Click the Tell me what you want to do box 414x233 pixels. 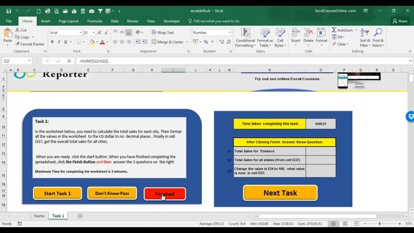[214, 21]
